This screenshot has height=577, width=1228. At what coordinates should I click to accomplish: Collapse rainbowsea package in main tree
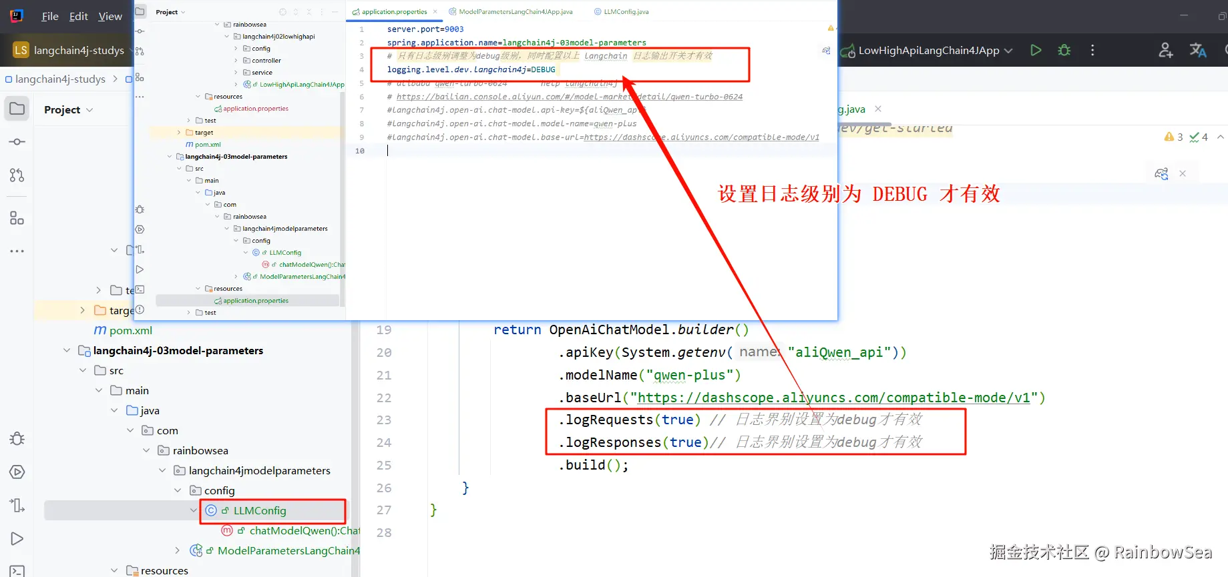pyautogui.click(x=147, y=450)
